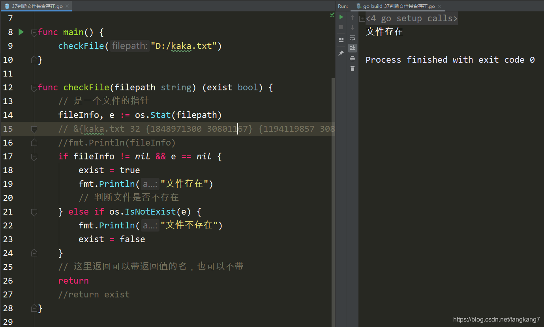This screenshot has width=544, height=327.
Task: Click the gopher icon on Run tab
Action: (358, 6)
